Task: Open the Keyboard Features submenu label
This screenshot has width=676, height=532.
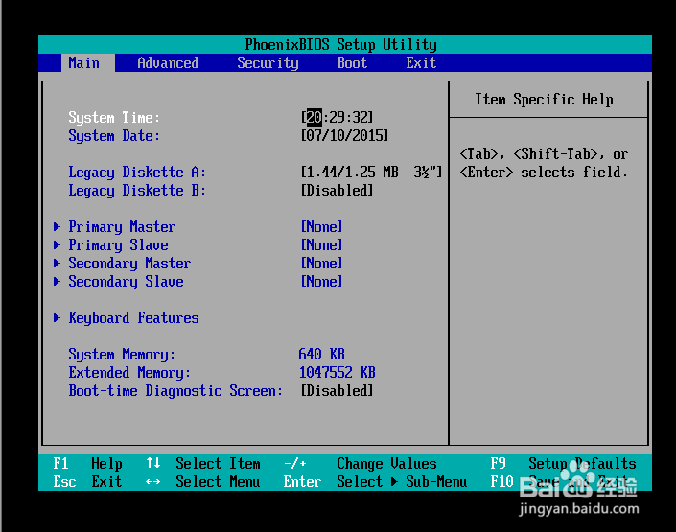Action: [x=133, y=317]
